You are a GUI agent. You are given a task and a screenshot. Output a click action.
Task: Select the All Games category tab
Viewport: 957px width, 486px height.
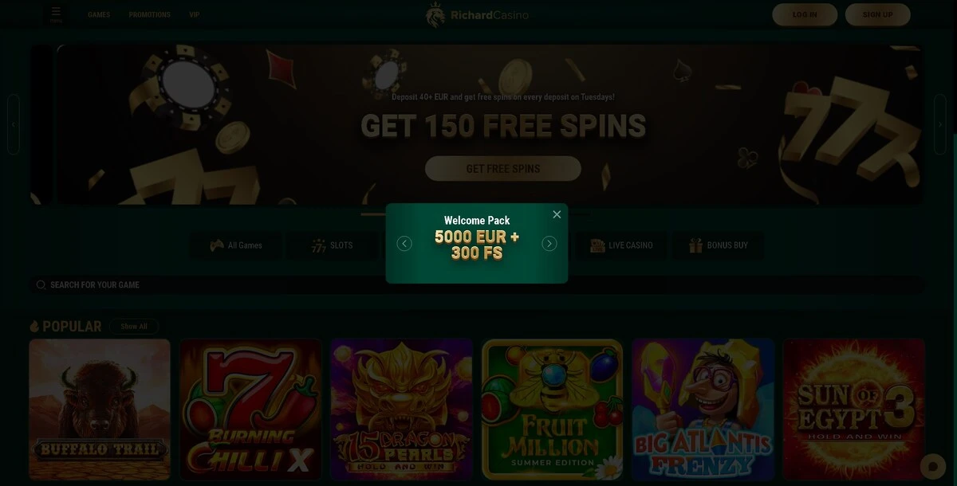(235, 245)
